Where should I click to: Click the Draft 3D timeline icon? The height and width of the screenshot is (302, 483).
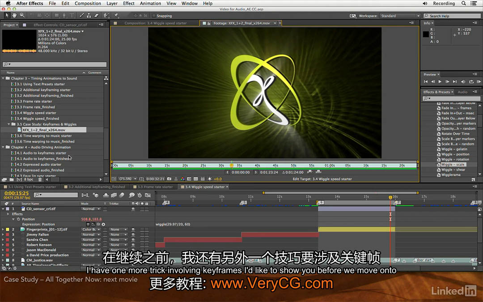96,195
